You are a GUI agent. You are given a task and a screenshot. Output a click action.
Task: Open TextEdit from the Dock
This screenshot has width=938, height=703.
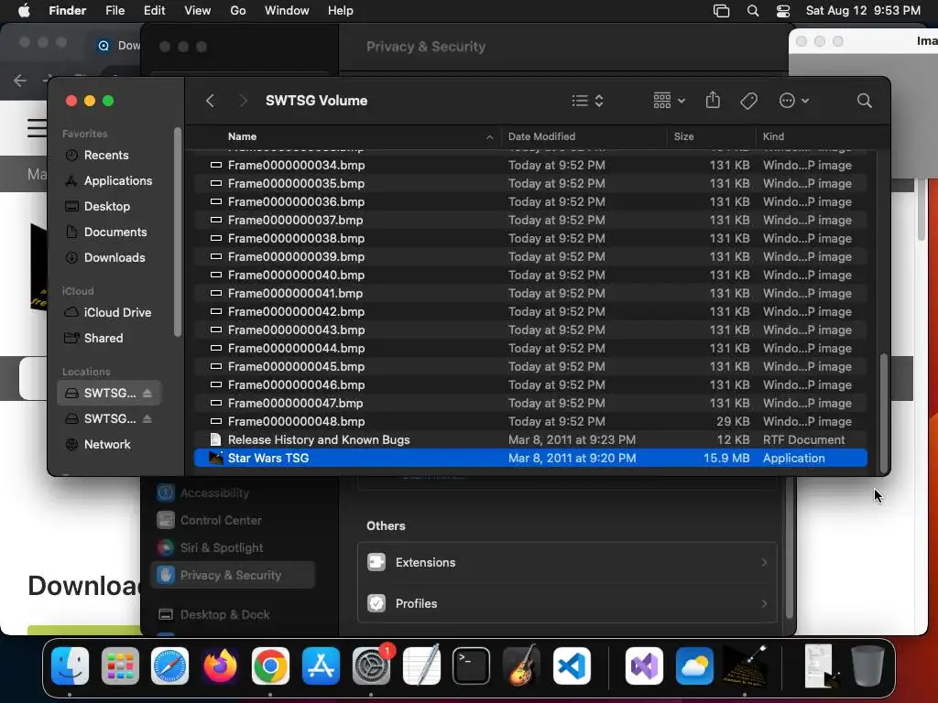pyautogui.click(x=421, y=665)
